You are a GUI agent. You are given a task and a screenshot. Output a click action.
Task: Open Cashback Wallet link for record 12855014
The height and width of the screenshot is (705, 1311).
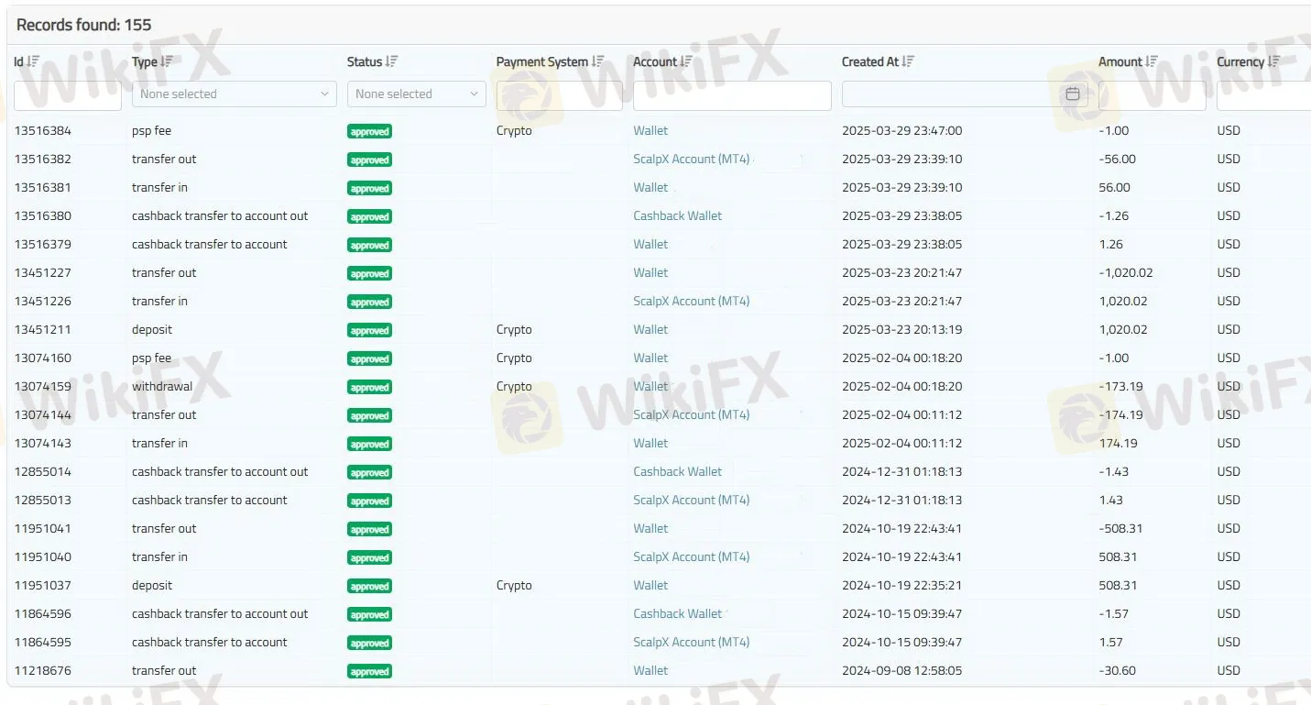[678, 471]
